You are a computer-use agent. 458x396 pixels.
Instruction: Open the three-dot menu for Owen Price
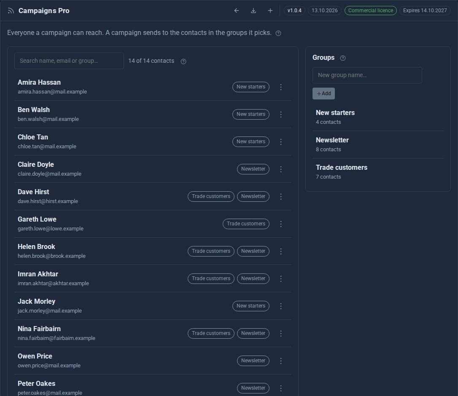[281, 361]
